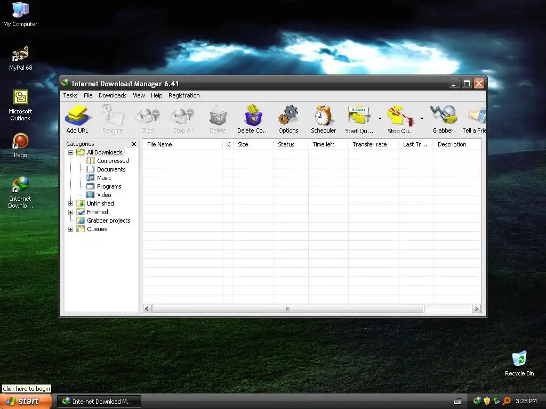
Task: Open Stop Queue dropdown arrow
Action: tap(422, 118)
